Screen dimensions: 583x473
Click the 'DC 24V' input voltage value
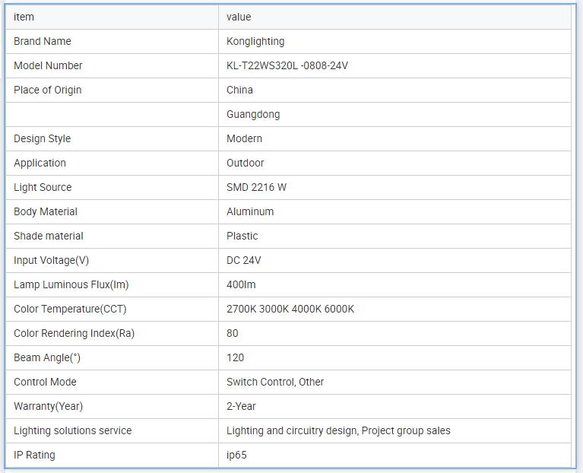click(243, 260)
